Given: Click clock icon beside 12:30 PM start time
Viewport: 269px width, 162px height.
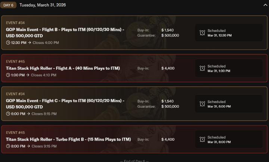Looking at the screenshot, I should click(8, 43).
